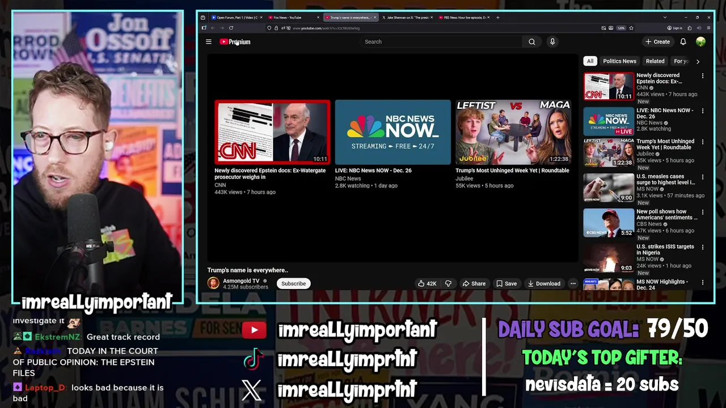This screenshot has height=408, width=726.
Task: Click the magnifier search button
Action: pos(531,41)
